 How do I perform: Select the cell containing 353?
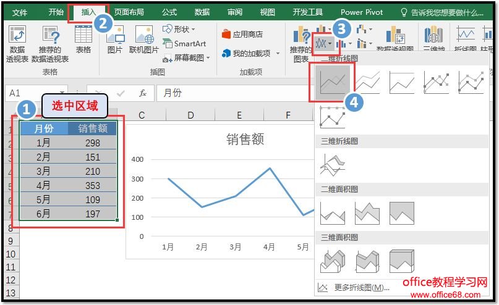click(x=93, y=186)
